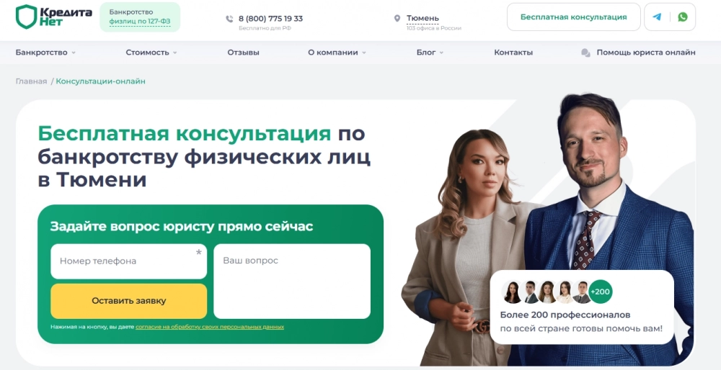Open the Контакты menu item

click(513, 53)
